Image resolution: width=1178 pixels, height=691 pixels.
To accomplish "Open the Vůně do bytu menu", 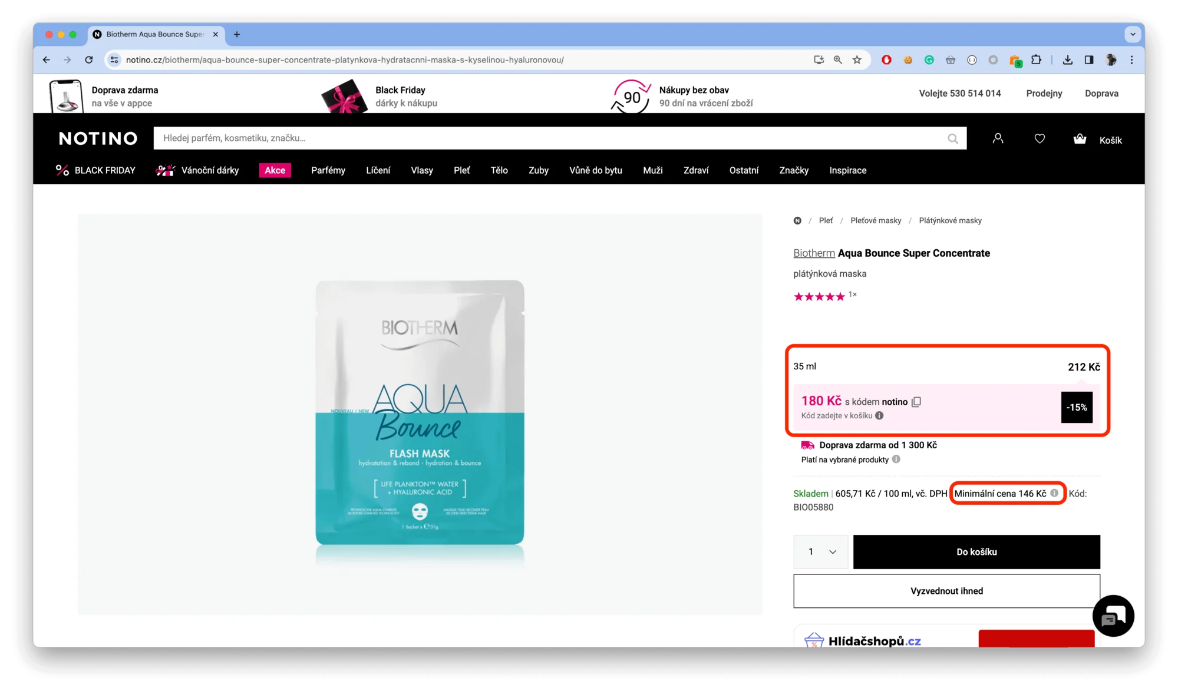I will click(x=595, y=170).
